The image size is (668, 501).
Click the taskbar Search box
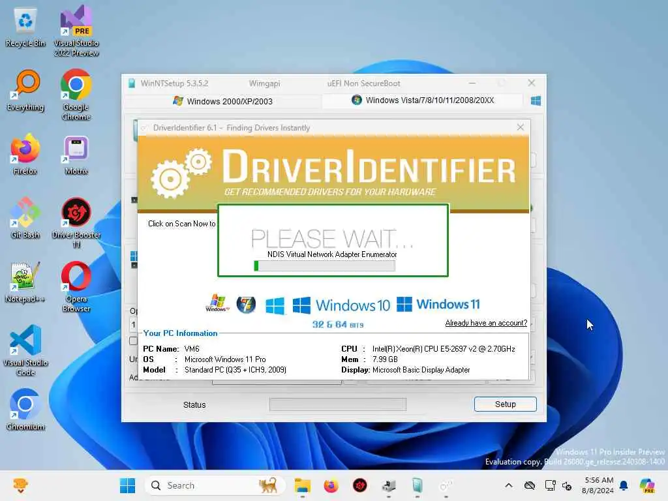point(215,485)
